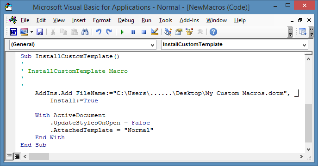Click "With ActiveDocument" code line

click(70, 115)
